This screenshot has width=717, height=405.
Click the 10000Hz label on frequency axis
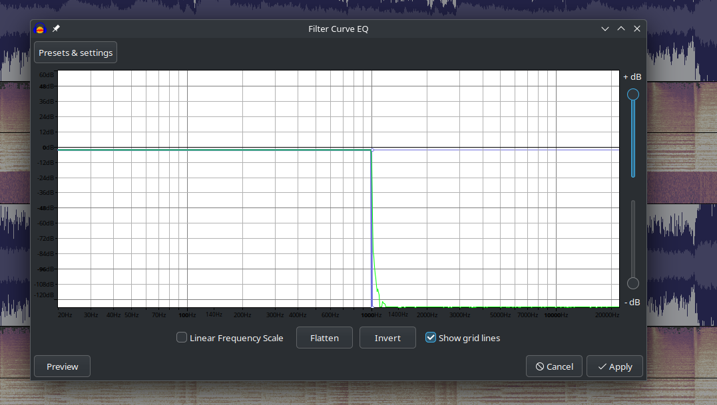[556, 315]
